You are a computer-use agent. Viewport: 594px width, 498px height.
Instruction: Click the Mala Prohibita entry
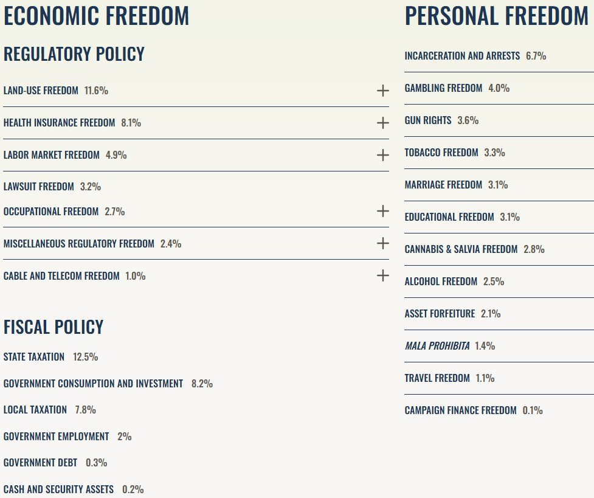pos(437,346)
